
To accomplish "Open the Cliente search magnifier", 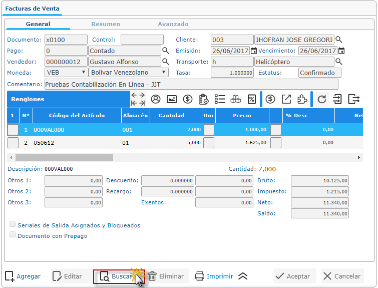I will [339, 40].
